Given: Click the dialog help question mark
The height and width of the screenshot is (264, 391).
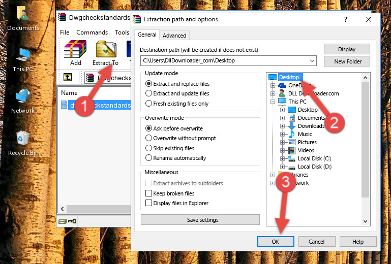Looking at the screenshot, I should (x=346, y=19).
